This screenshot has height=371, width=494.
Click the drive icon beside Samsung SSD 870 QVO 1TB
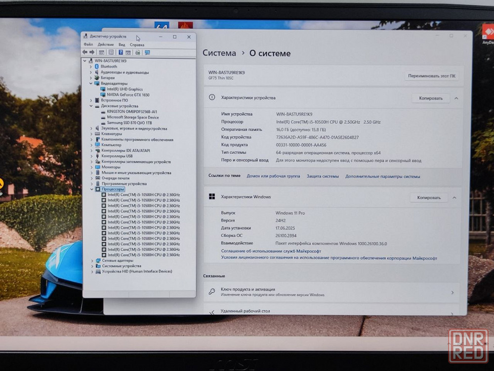point(103,123)
